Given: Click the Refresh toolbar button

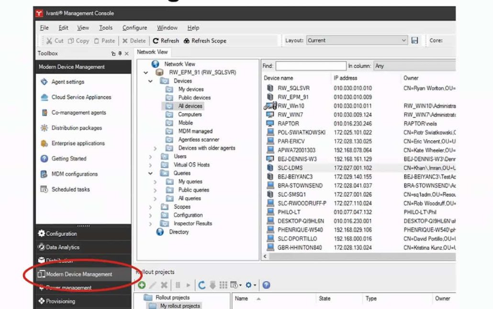Looking at the screenshot, I should (166, 41).
